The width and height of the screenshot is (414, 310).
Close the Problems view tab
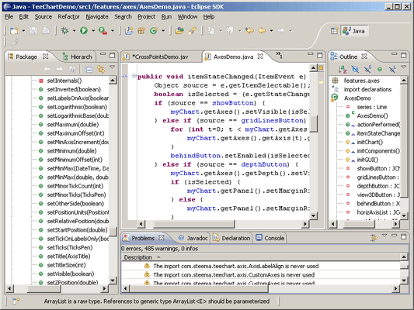point(162,238)
